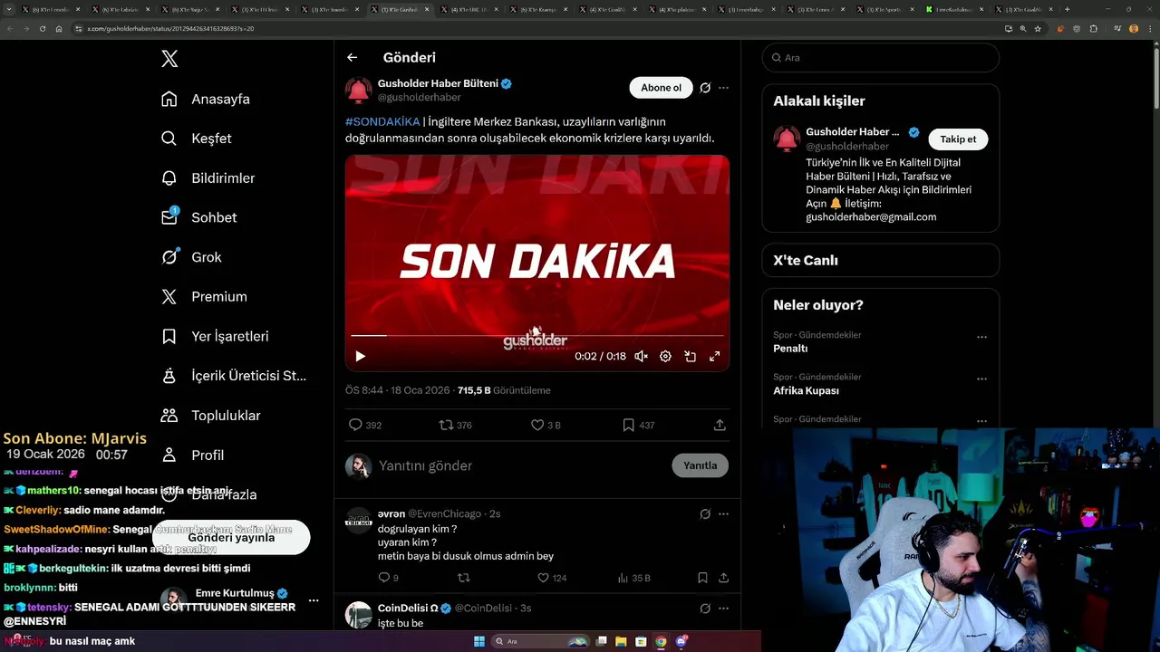Open the X logo home link

tap(169, 59)
